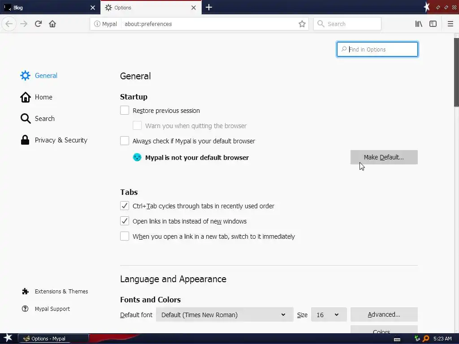Click the Mypal is not your default browser text
This screenshot has width=459, height=344.
coord(197,157)
